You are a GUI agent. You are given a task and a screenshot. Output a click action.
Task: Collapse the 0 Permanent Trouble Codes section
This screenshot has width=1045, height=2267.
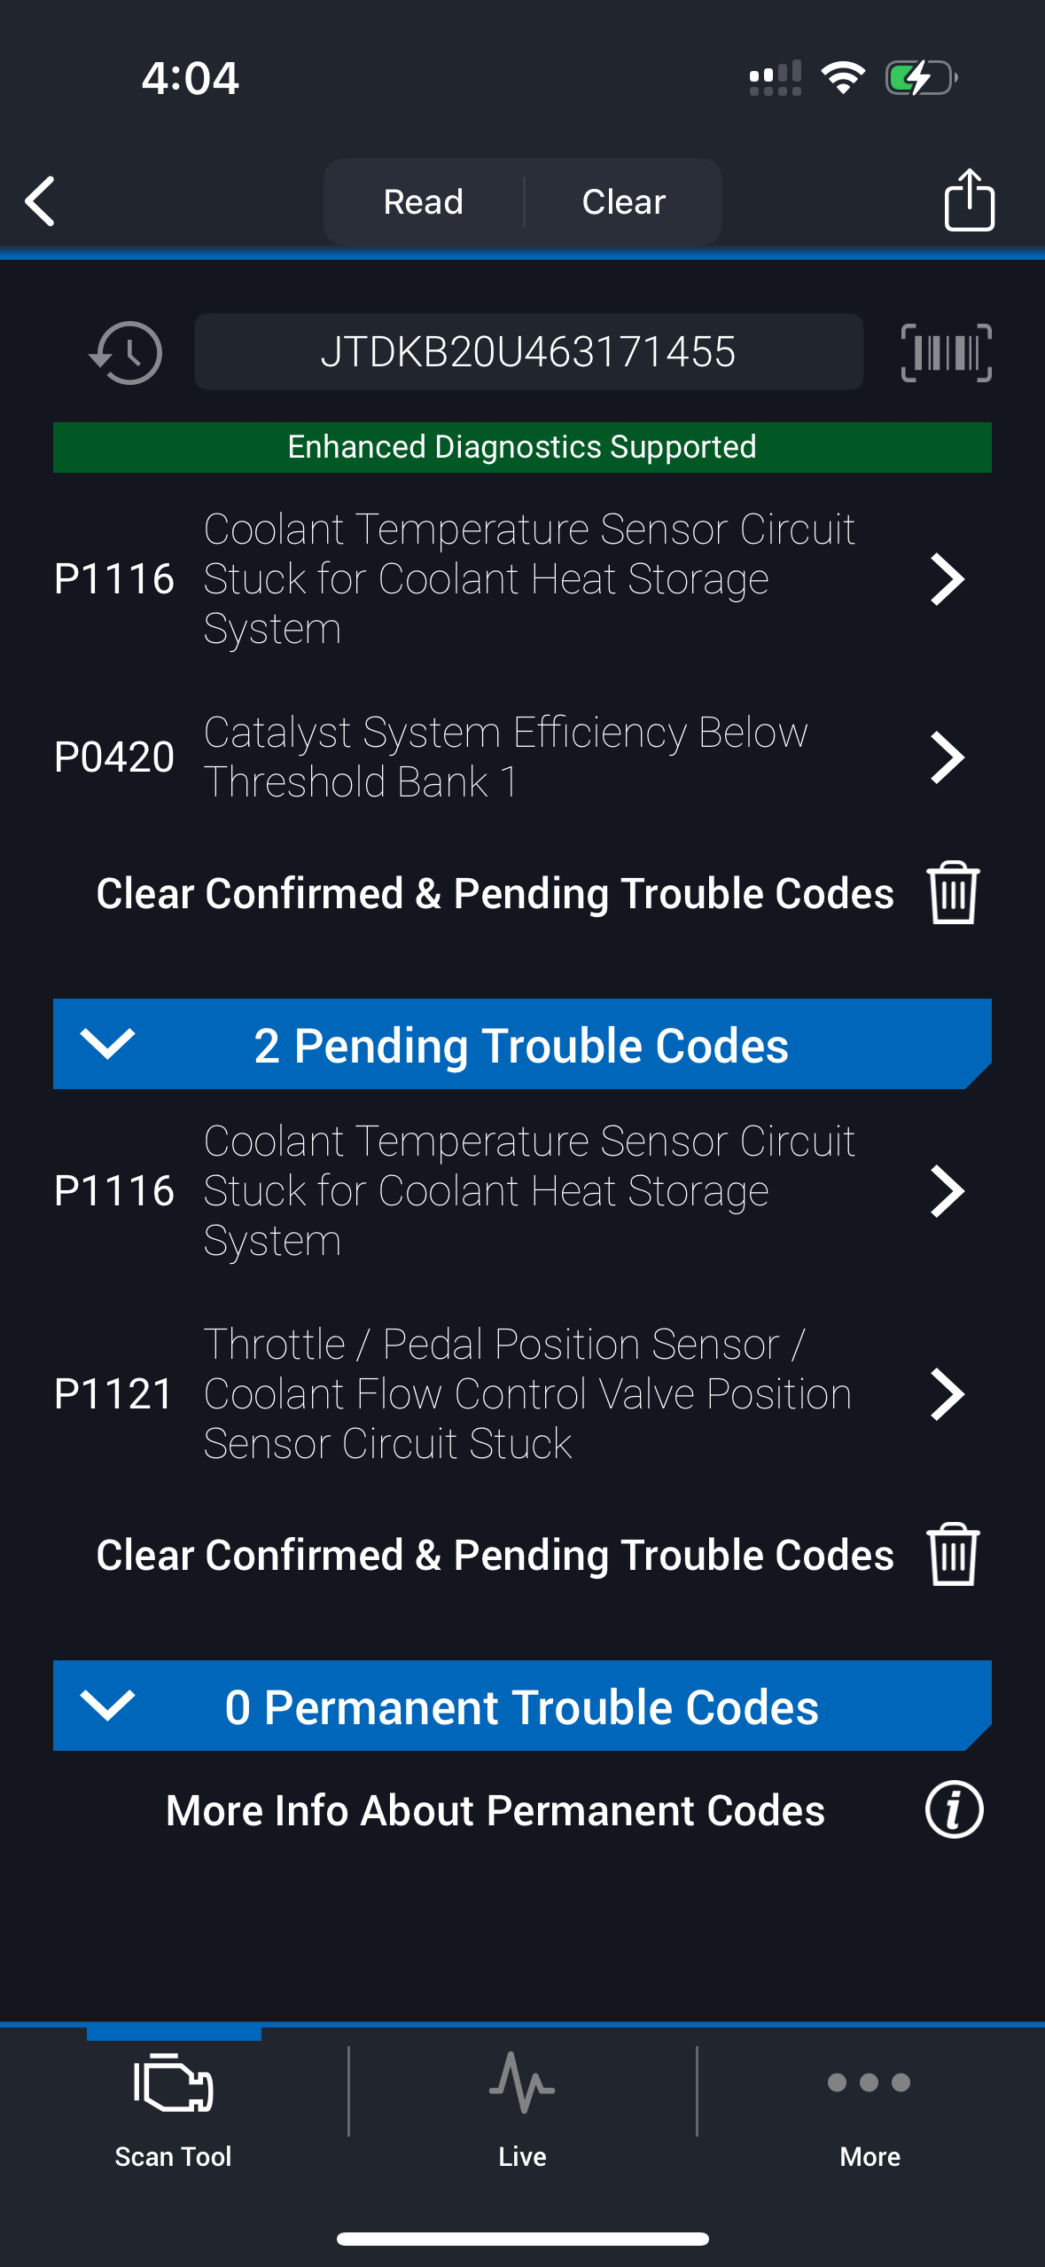pyautogui.click(x=107, y=1705)
